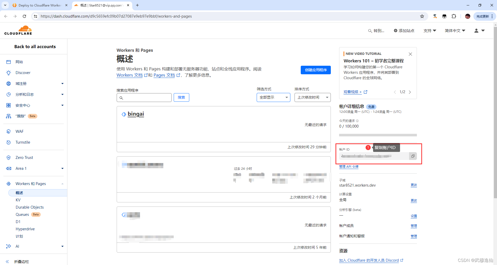This screenshot has height=265, width=497.
Task: Click the copy account ID icon
Action: coord(413,156)
